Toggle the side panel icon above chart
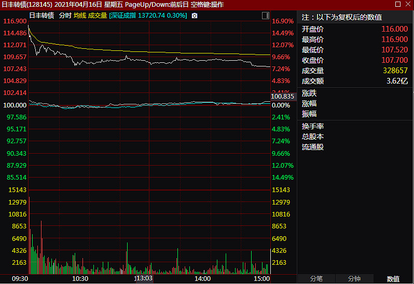This screenshot has height=284, width=414. pos(265,16)
